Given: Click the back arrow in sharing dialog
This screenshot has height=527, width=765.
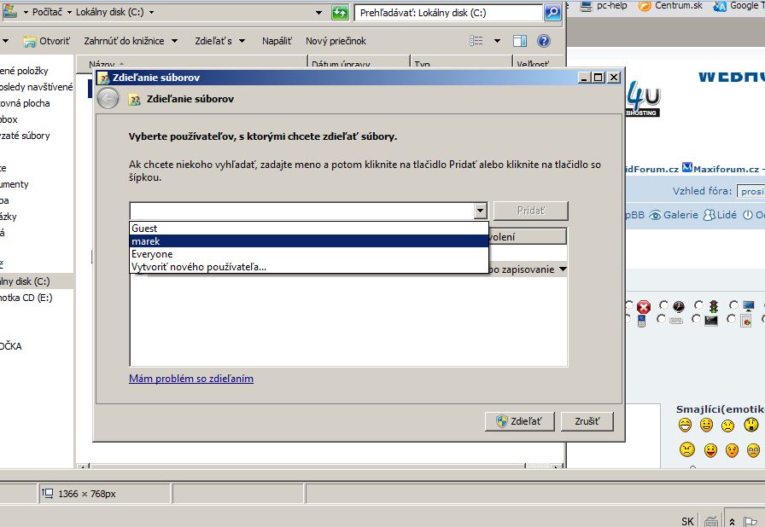Looking at the screenshot, I should pos(108,99).
